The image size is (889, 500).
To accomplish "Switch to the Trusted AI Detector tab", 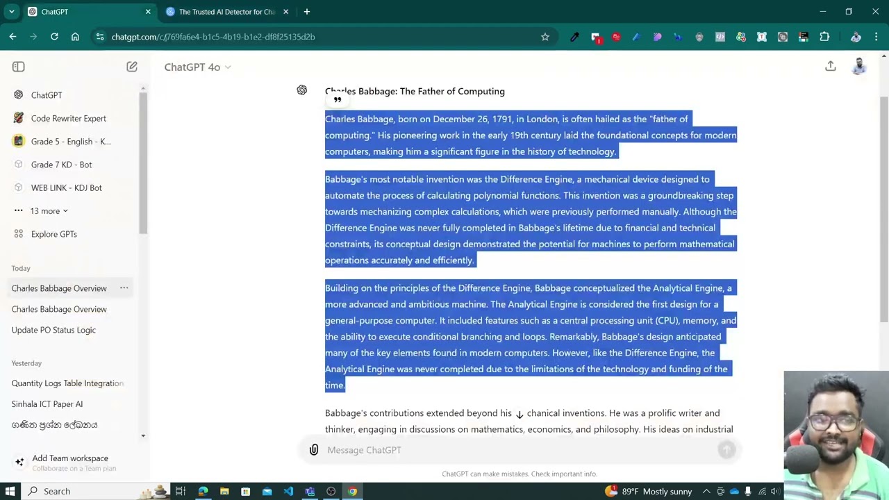I will 226,12.
